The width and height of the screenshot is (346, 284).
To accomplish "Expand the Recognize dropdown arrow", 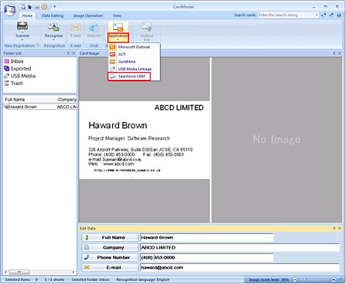I will point(54,40).
